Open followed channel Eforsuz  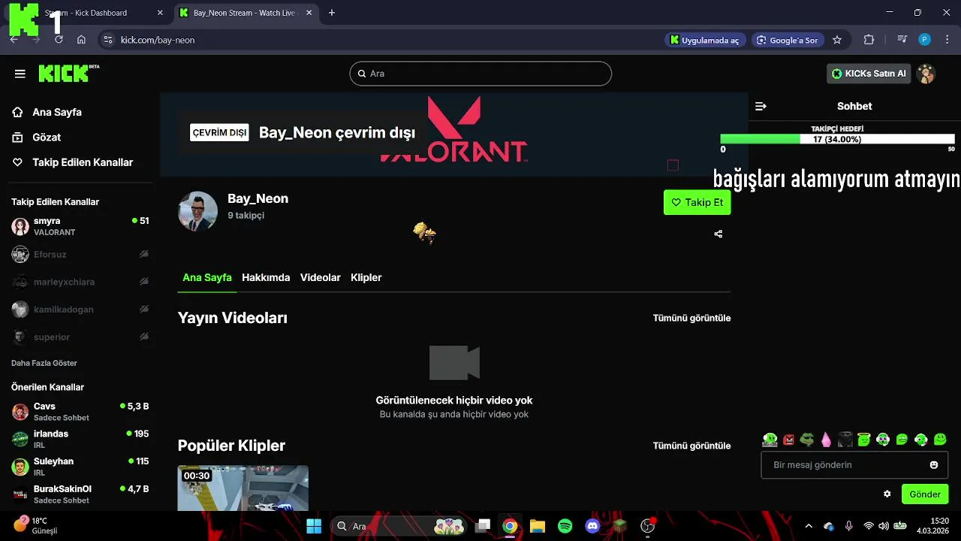[x=80, y=254]
